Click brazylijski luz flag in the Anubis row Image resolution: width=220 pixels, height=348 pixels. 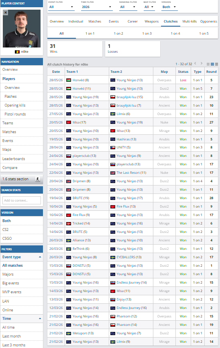(113, 97)
